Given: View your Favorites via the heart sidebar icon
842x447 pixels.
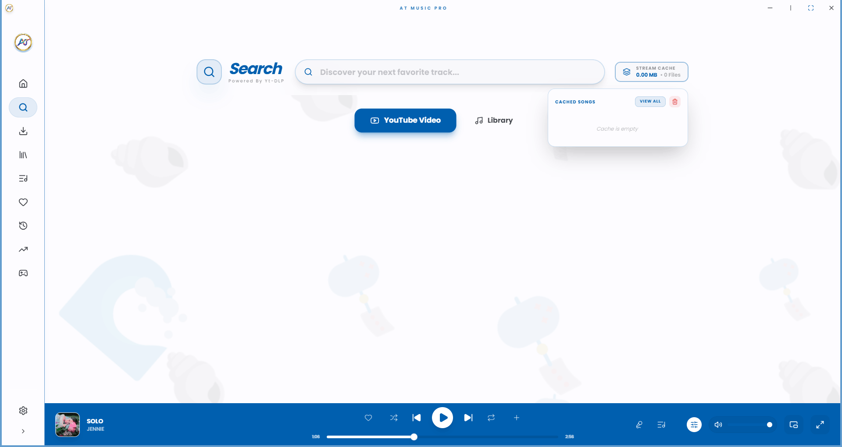Looking at the screenshot, I should (x=23, y=202).
